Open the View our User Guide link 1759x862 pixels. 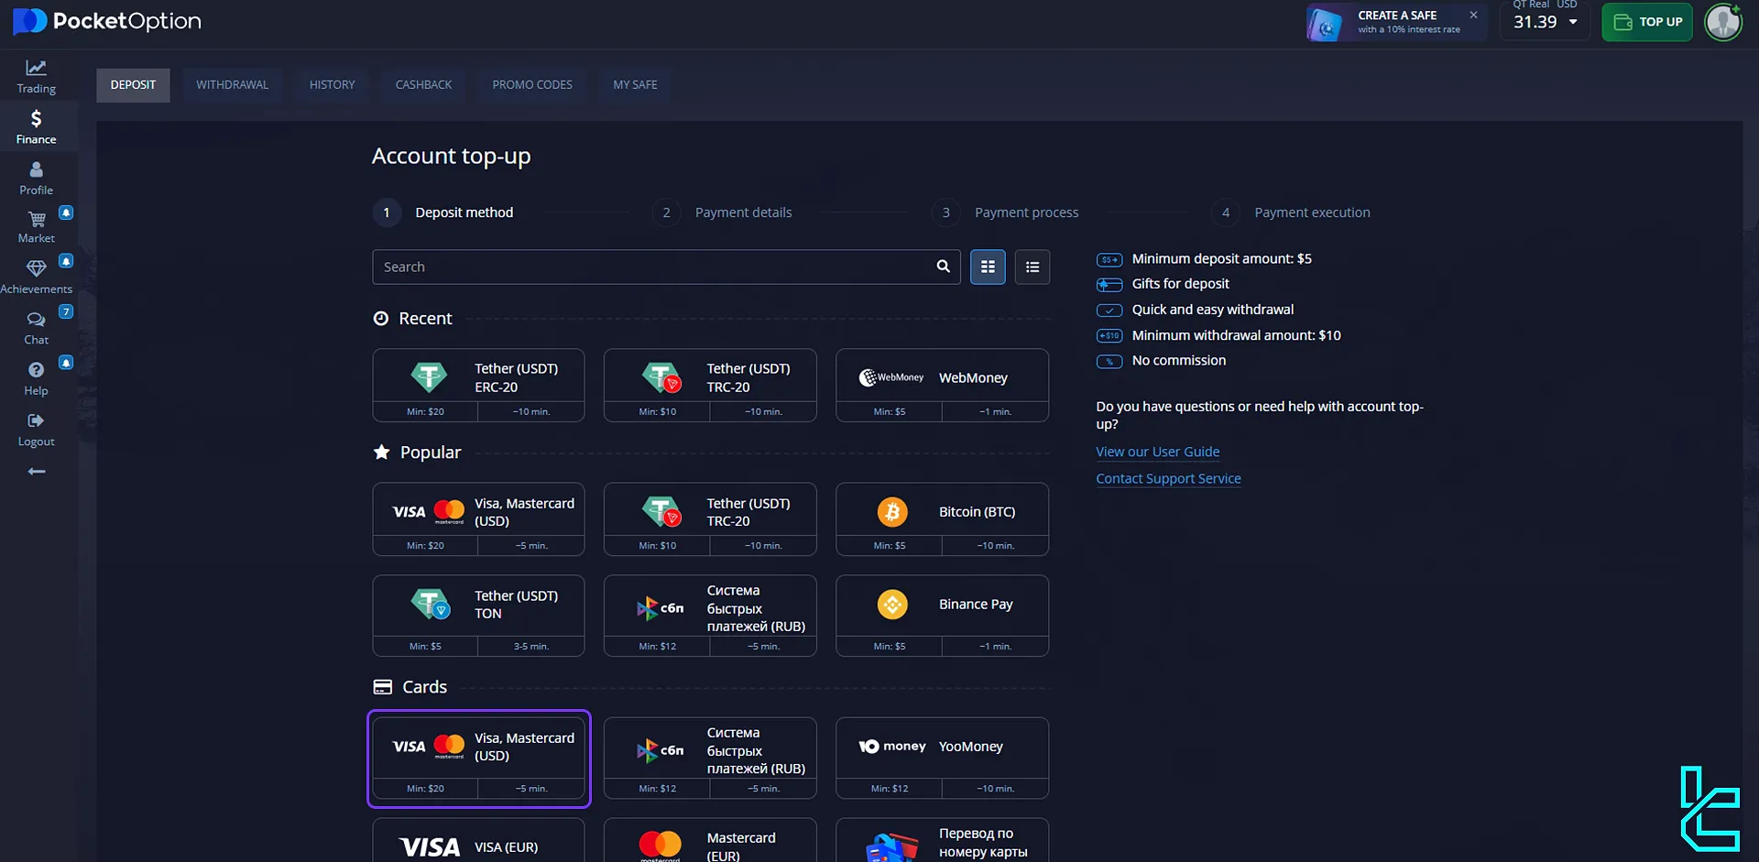tap(1157, 452)
